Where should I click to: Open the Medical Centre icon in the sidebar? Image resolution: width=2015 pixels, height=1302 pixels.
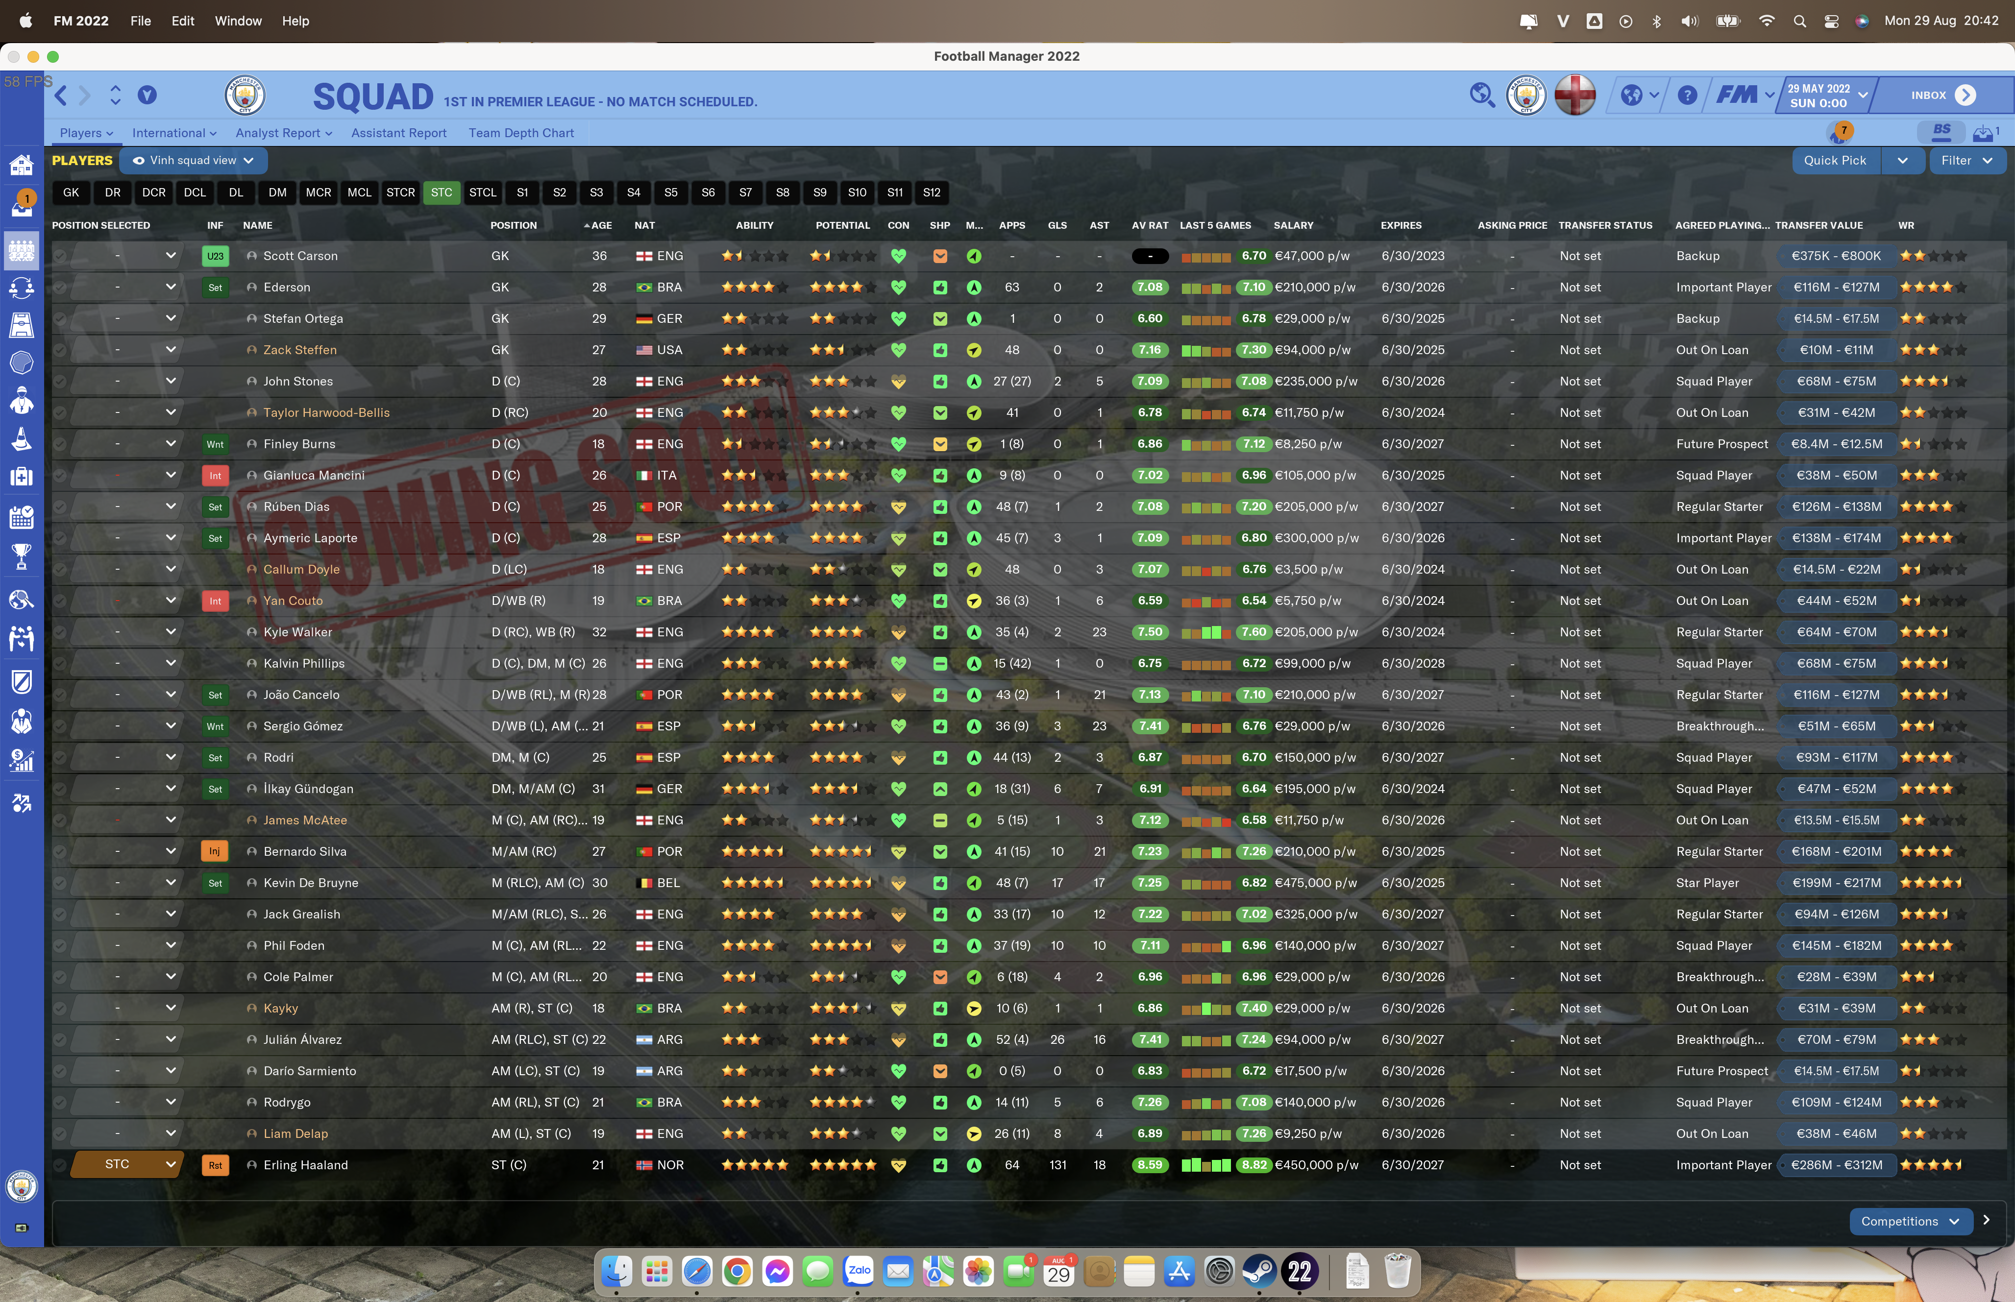click(x=21, y=477)
